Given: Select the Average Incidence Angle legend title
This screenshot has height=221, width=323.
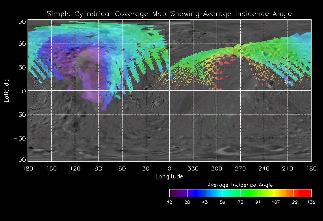Looking at the screenshot, I should (240, 185).
